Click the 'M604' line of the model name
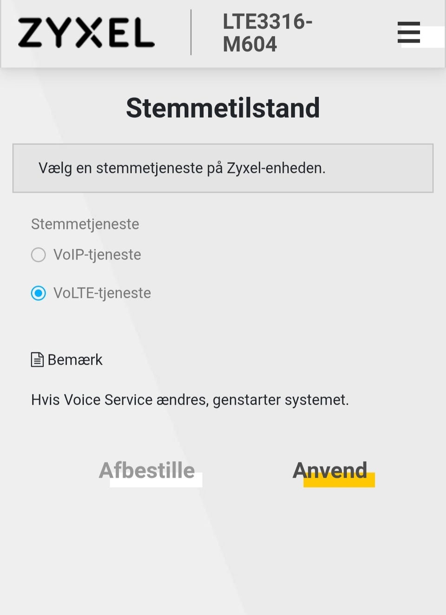The height and width of the screenshot is (615, 446). tap(249, 45)
